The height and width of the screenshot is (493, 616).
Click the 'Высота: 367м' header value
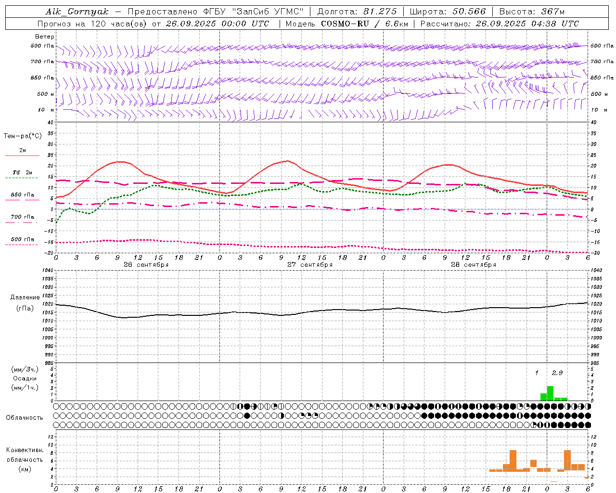point(532,12)
